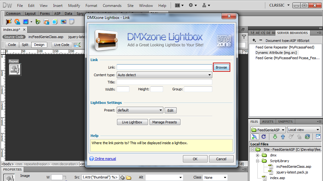Screen dimensions: 323x181
Task: Click Edit next to the Preset
Action: (170, 110)
